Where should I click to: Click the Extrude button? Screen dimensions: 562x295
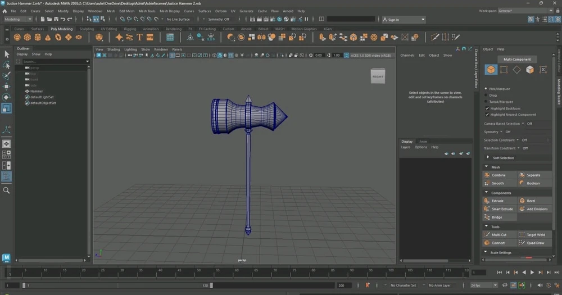pos(498,201)
